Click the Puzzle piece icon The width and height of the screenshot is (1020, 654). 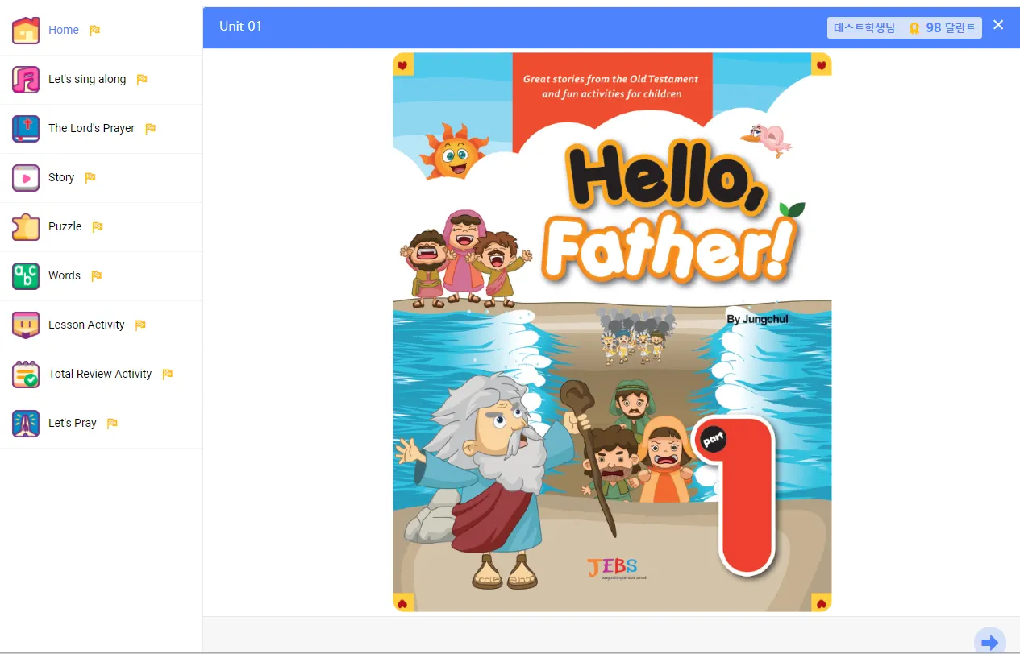point(26,227)
